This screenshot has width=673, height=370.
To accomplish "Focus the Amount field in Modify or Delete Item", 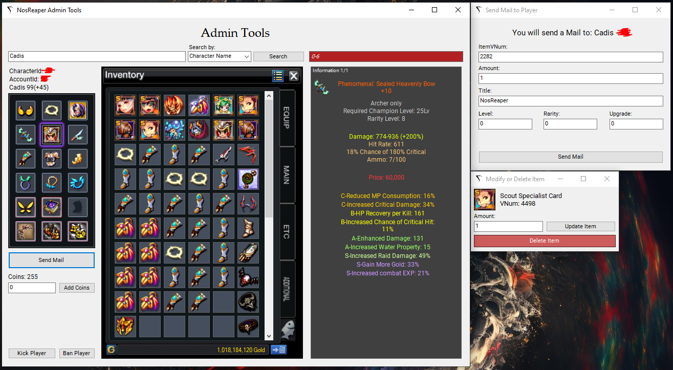I will (508, 226).
